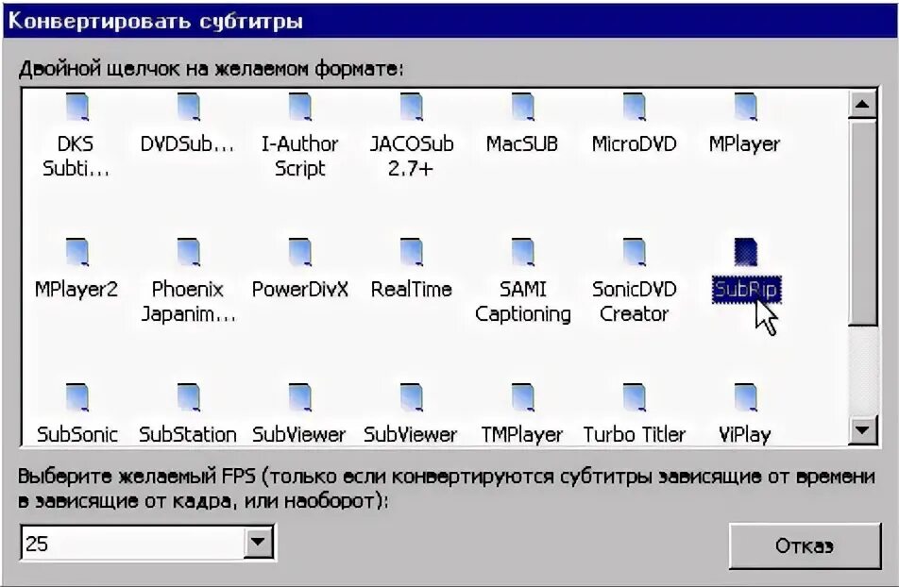Choose the ViPlay format icon
The height and width of the screenshot is (587, 899).
(x=745, y=398)
